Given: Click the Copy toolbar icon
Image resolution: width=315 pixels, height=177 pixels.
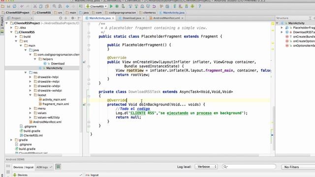Looking at the screenshot, I should click(x=41, y=6).
